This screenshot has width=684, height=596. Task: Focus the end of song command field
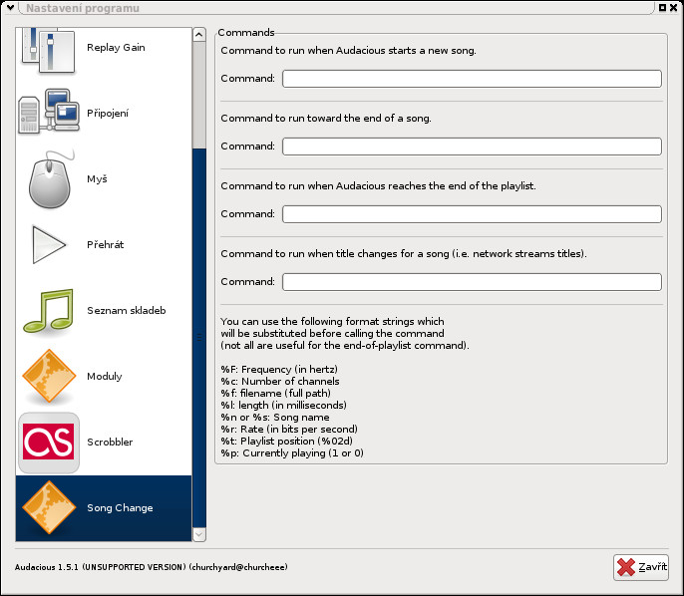[x=472, y=147]
